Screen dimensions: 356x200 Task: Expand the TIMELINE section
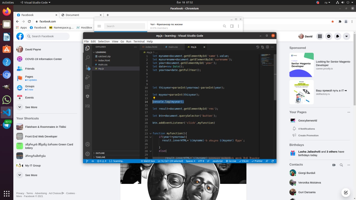[x=116, y=157]
